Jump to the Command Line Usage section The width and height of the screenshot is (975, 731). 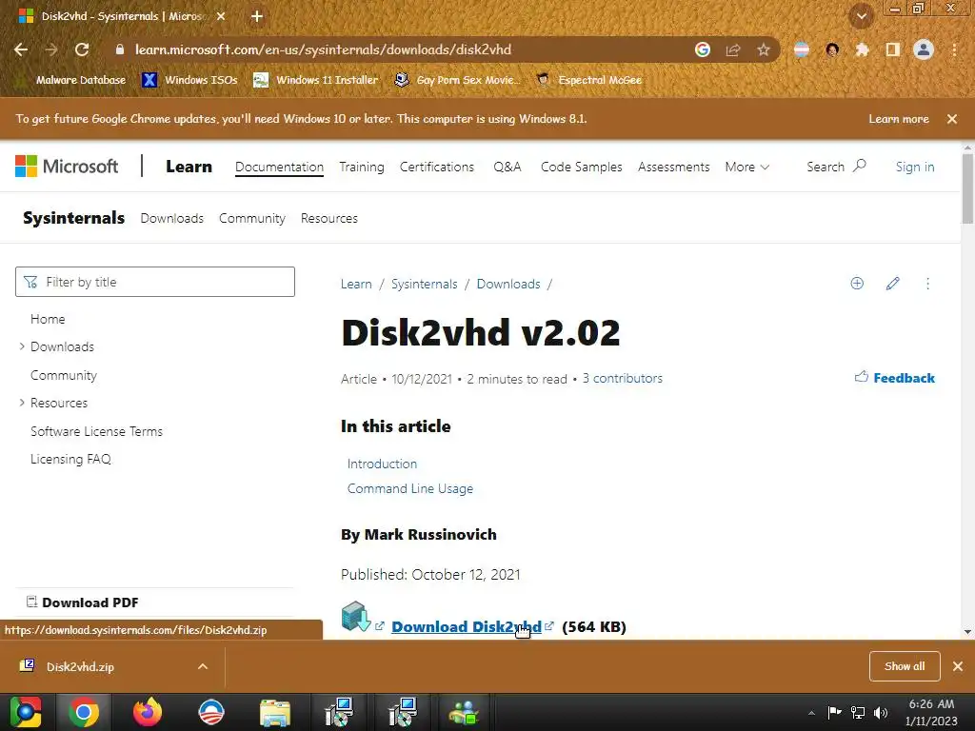click(x=409, y=488)
